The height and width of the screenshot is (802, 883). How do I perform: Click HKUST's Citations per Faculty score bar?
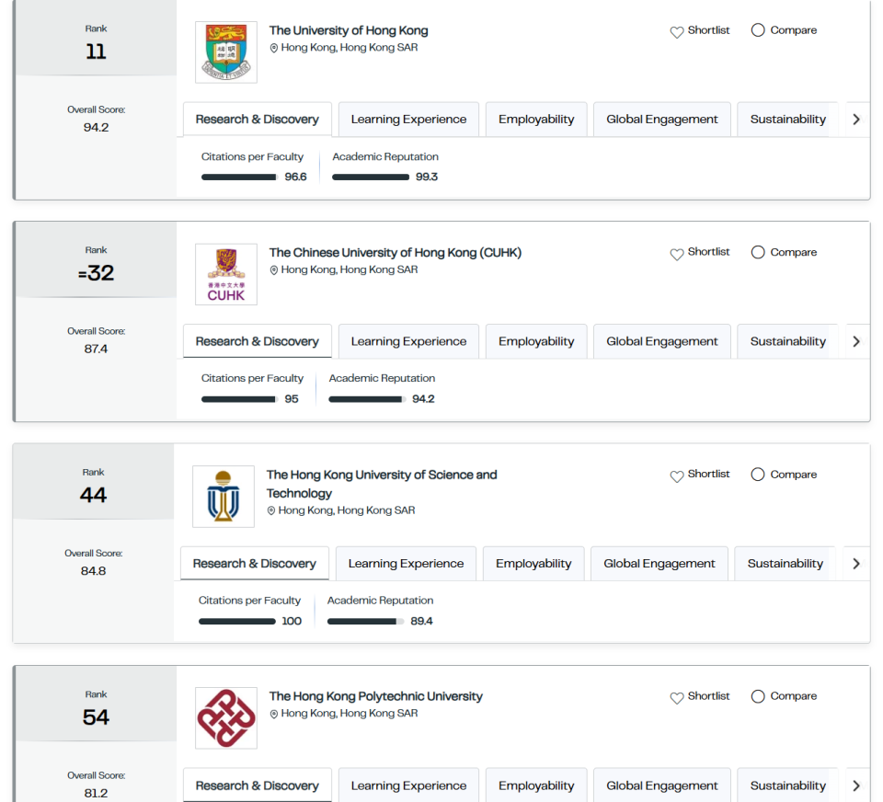pos(236,622)
